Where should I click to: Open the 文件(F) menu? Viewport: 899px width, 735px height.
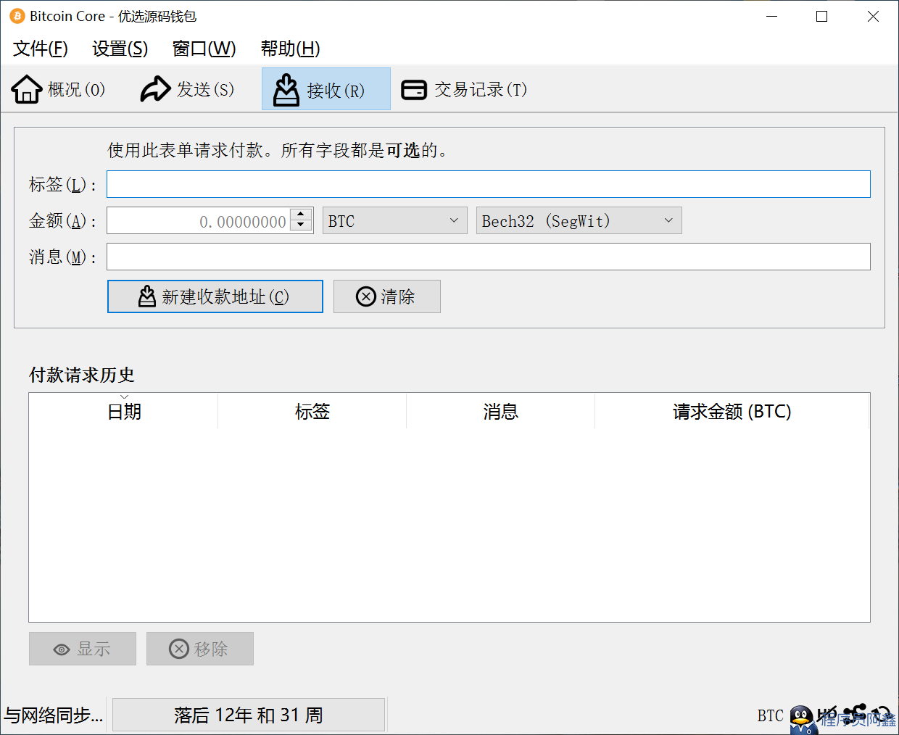pos(41,49)
